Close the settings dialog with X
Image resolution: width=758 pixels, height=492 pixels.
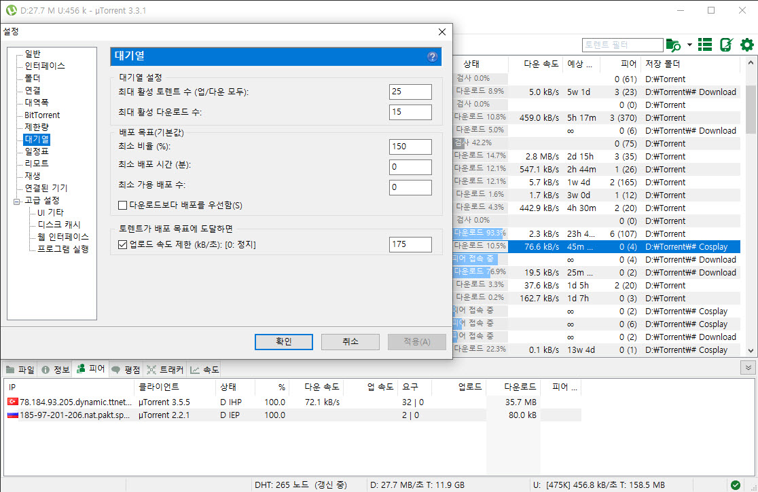[x=442, y=32]
